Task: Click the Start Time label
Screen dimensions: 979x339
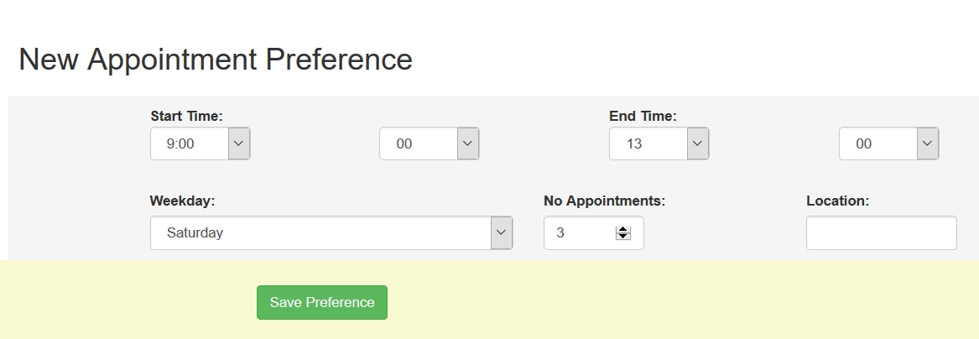Action: pos(186,116)
